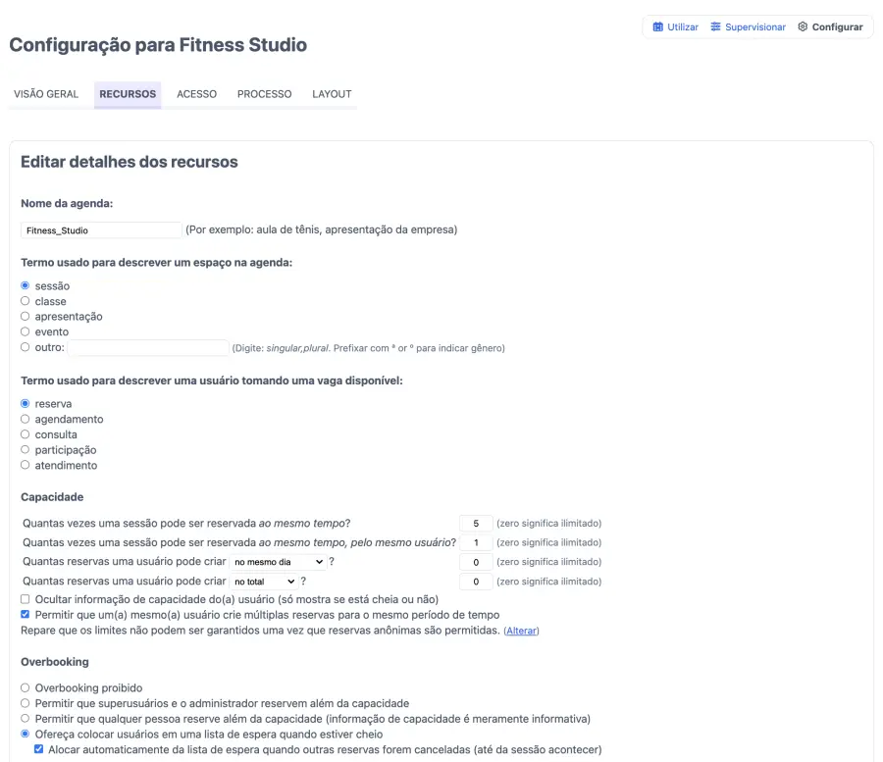This screenshot has height=762, width=883.
Task: Select 'Overbooking proibido' radio option
Action: coord(26,688)
